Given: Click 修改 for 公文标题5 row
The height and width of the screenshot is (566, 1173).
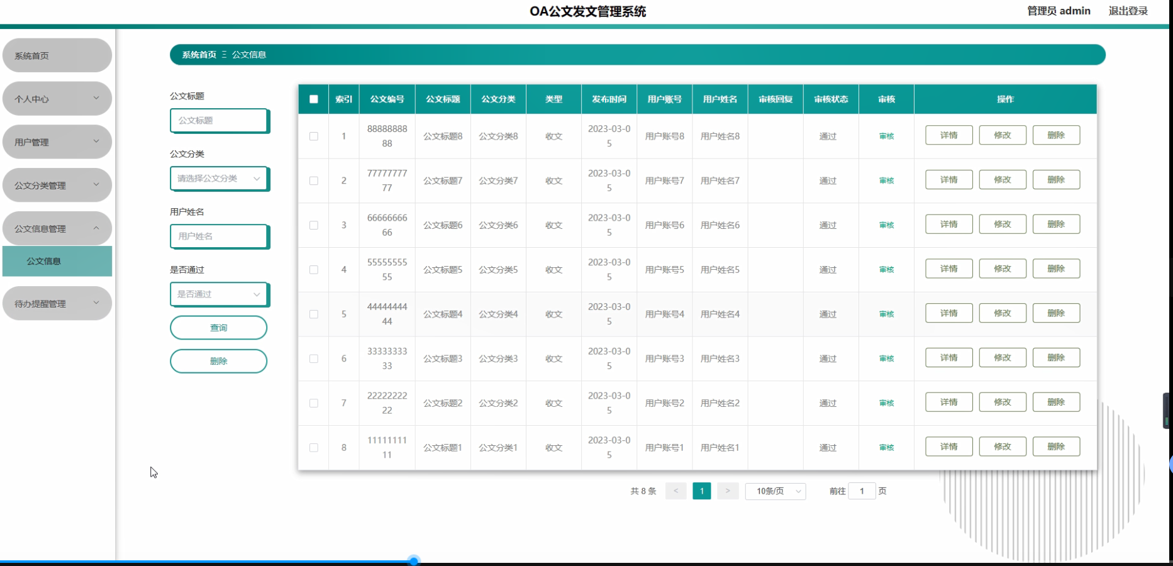Looking at the screenshot, I should click(x=1003, y=269).
